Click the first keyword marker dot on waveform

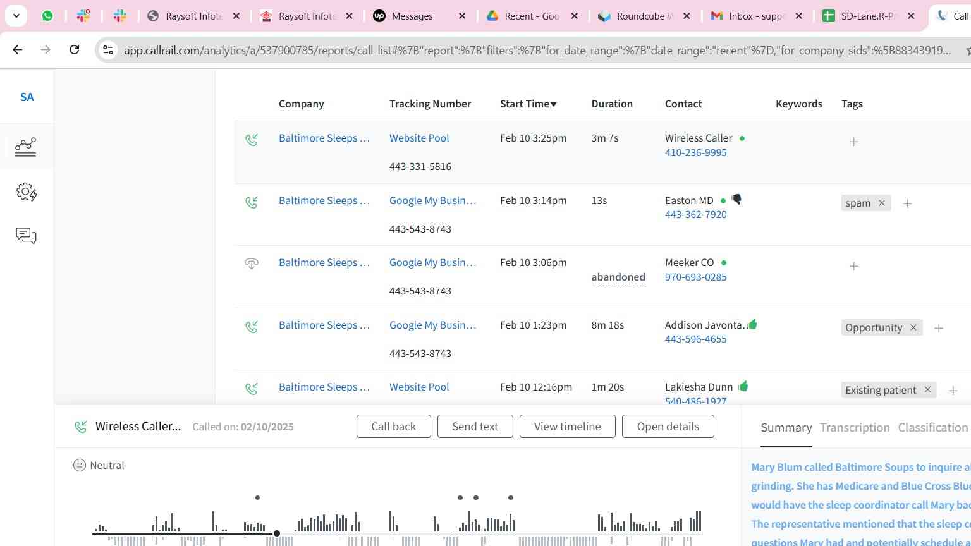257,497
